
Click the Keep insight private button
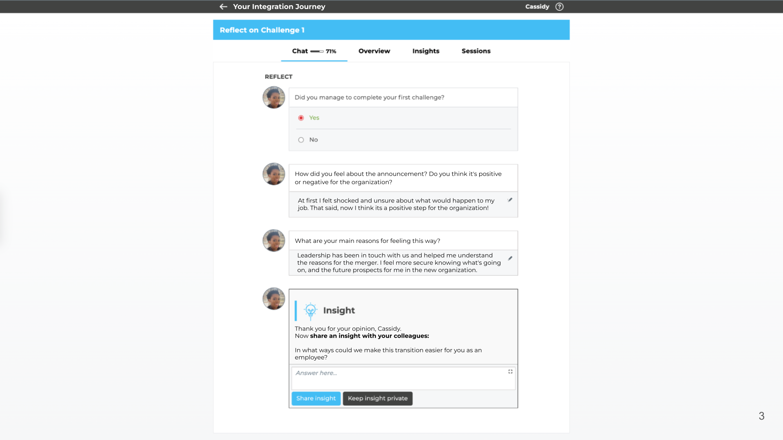pyautogui.click(x=378, y=398)
